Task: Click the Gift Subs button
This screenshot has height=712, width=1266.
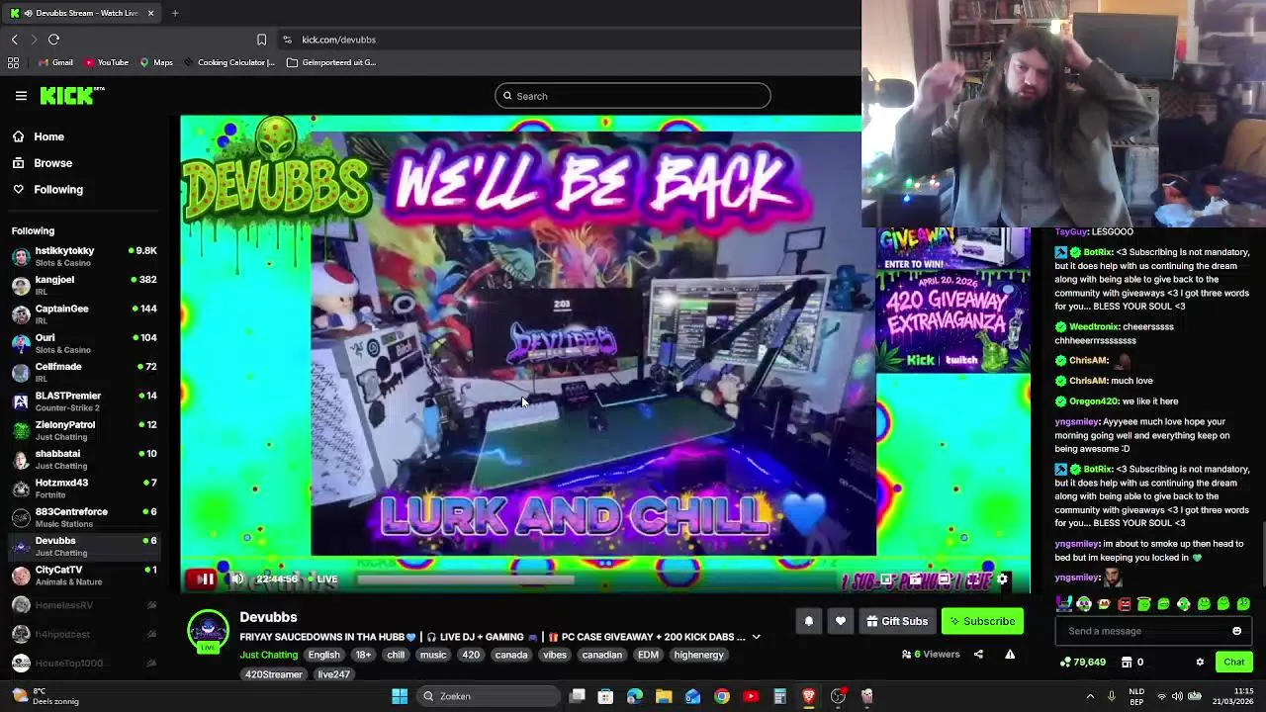Action: (x=897, y=621)
